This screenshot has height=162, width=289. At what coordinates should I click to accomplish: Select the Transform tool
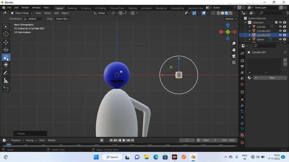coord(6,65)
